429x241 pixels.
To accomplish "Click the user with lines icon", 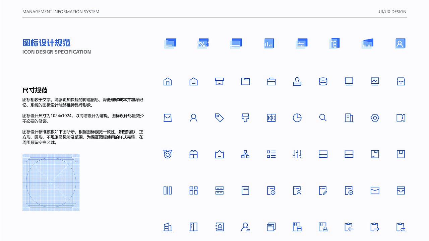I will pyautogui.click(x=245, y=227).
